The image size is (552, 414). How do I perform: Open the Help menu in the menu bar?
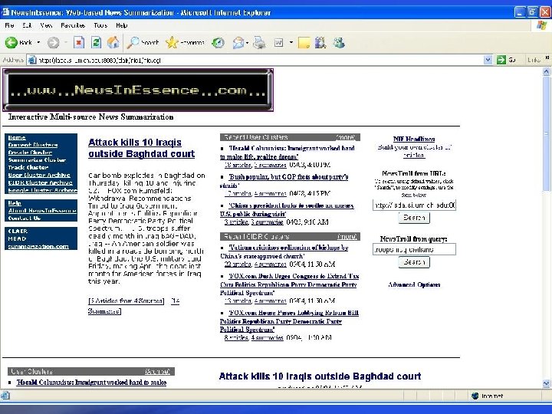tap(122, 25)
